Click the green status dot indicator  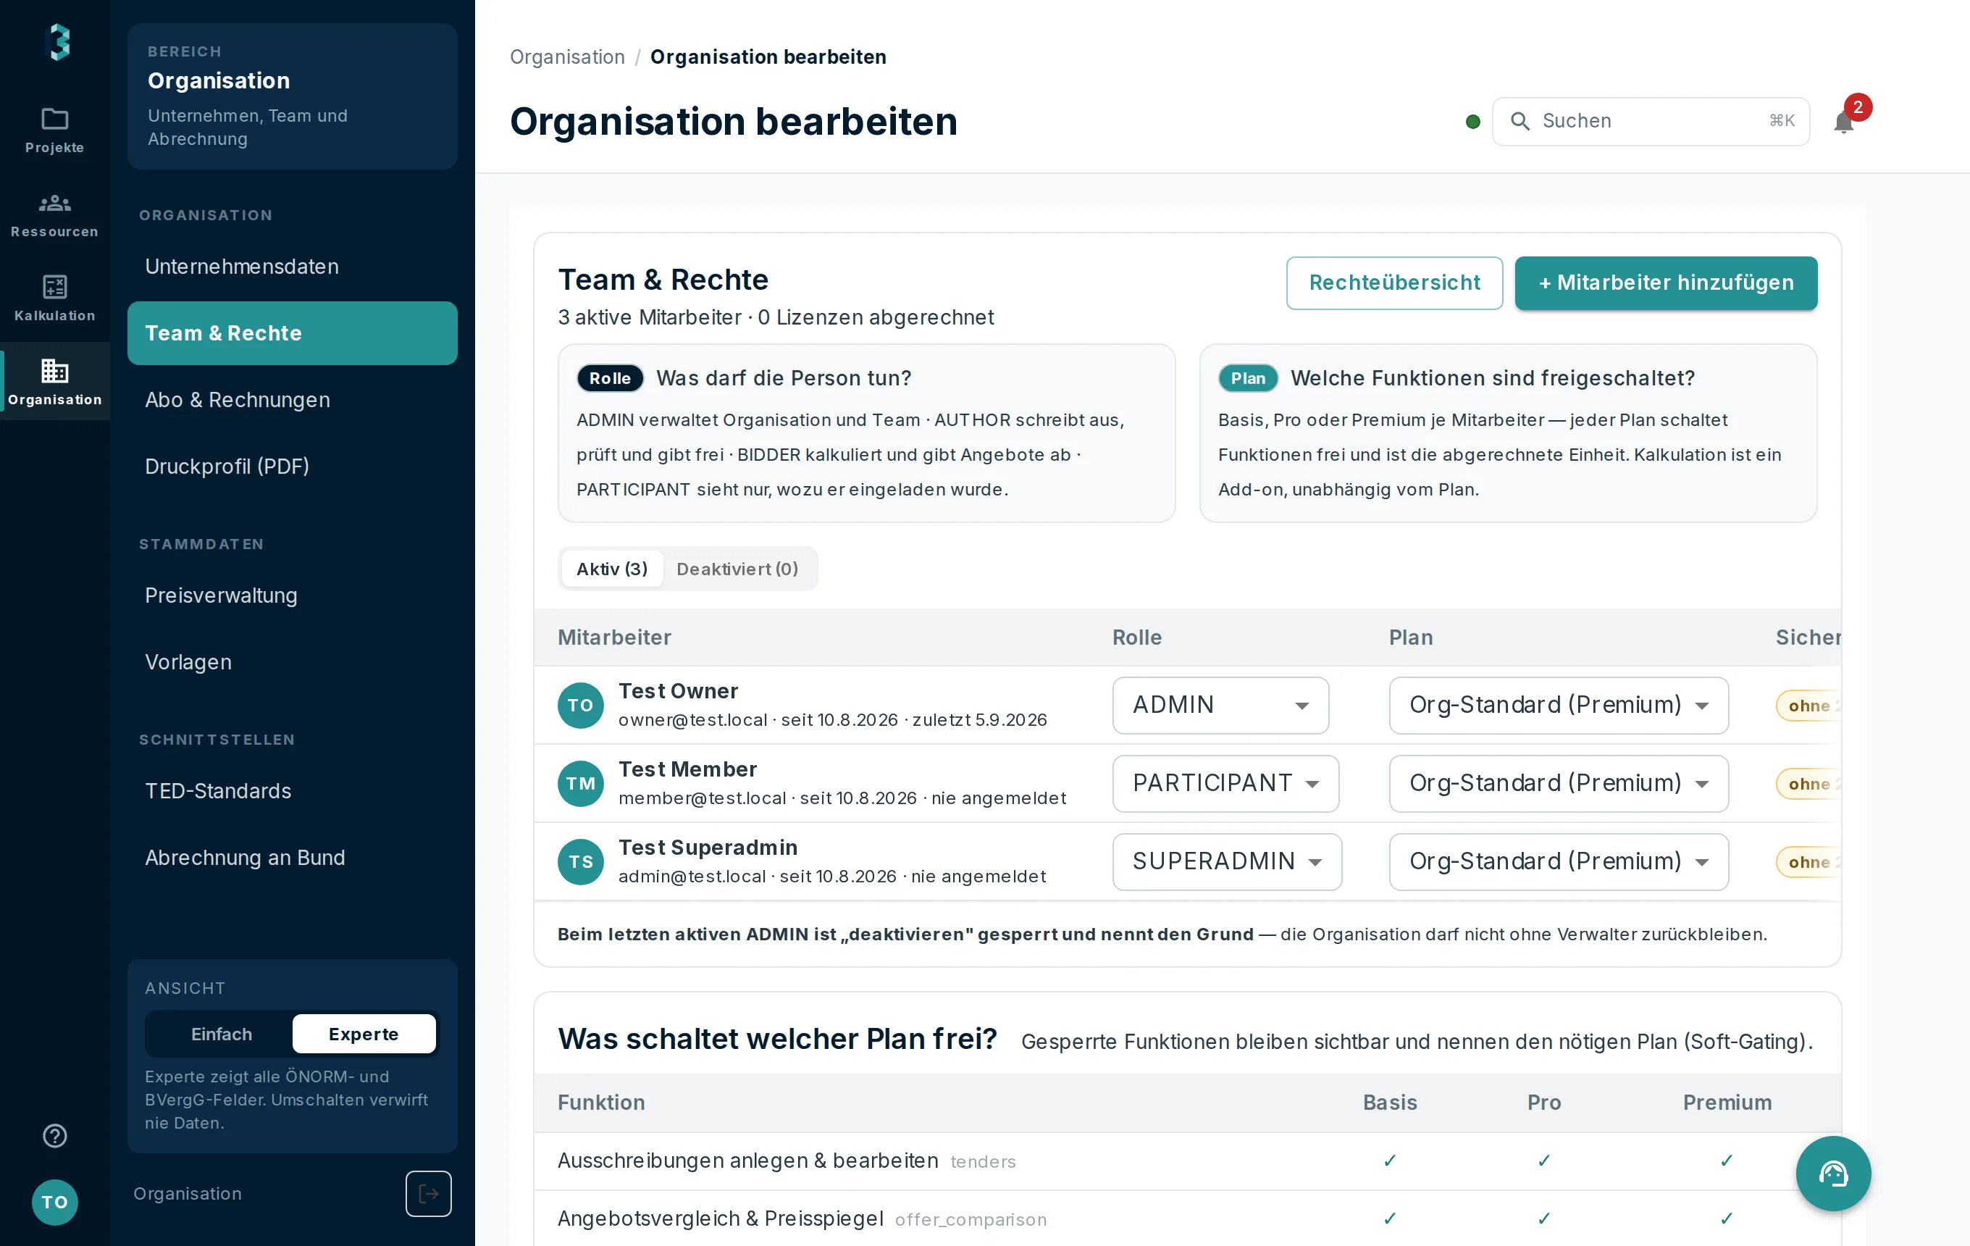click(x=1472, y=122)
